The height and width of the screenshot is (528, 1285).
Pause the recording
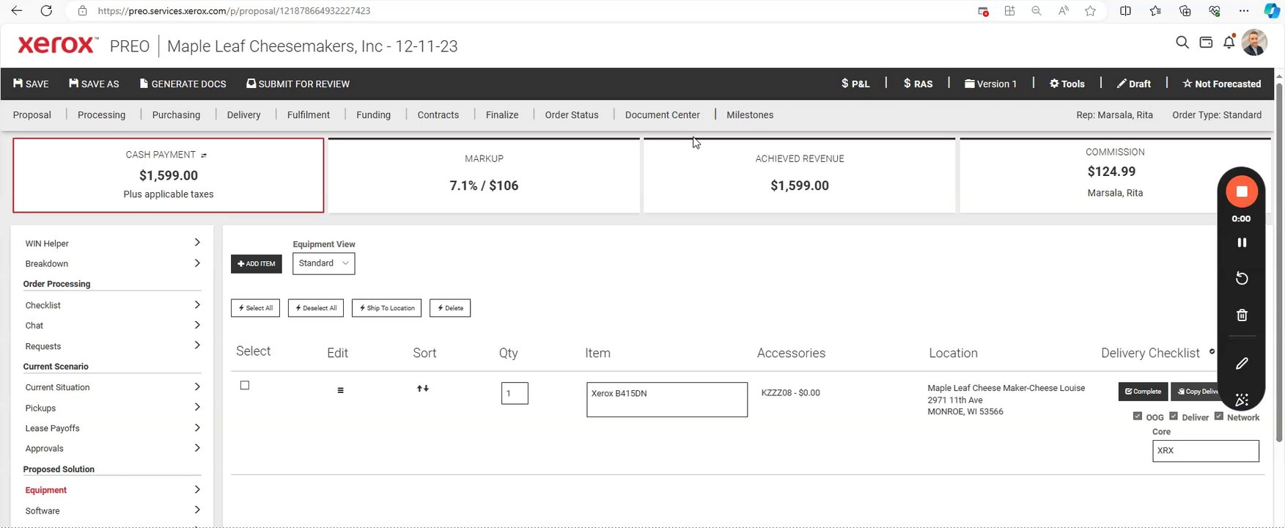point(1242,243)
